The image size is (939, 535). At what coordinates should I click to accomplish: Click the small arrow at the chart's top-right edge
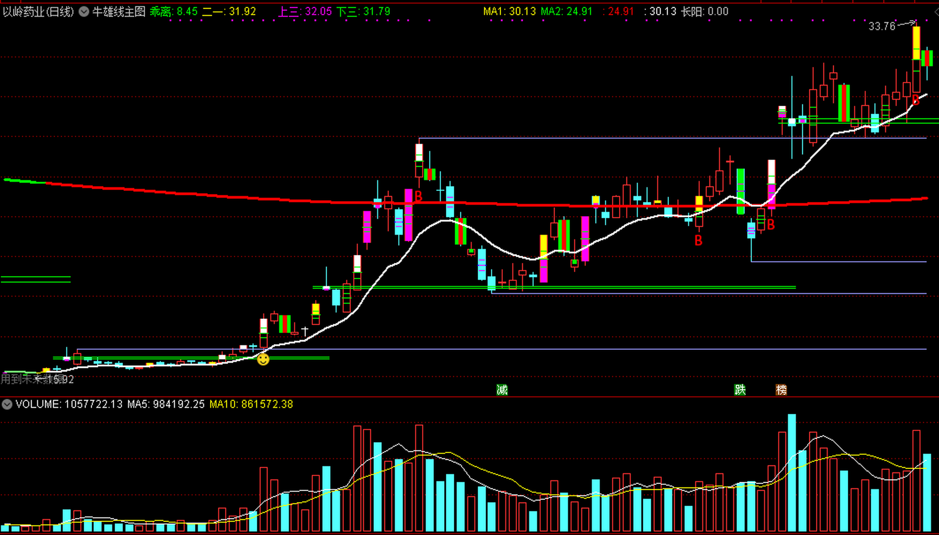pos(936,13)
